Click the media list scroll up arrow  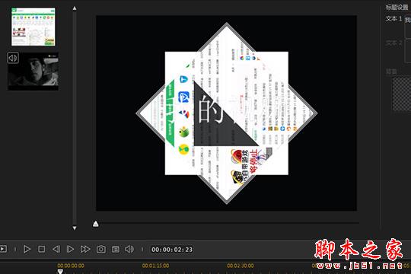click(x=75, y=8)
